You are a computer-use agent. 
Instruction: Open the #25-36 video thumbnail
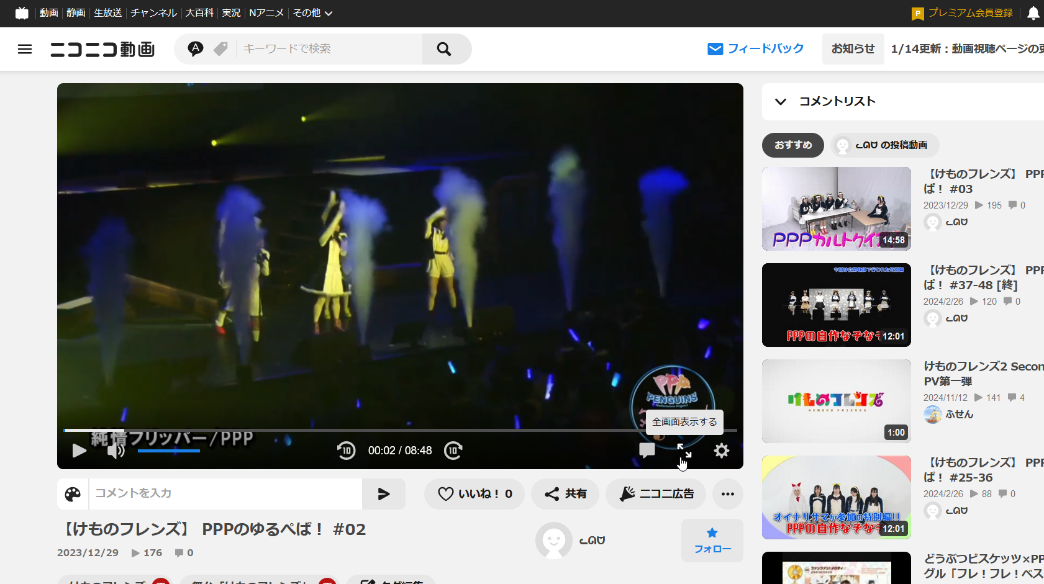pyautogui.click(x=837, y=497)
